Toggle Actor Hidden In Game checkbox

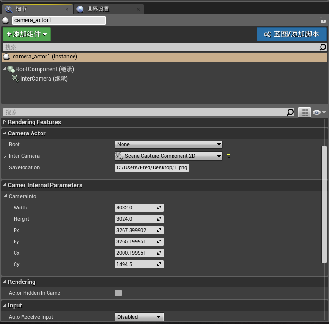click(x=118, y=293)
